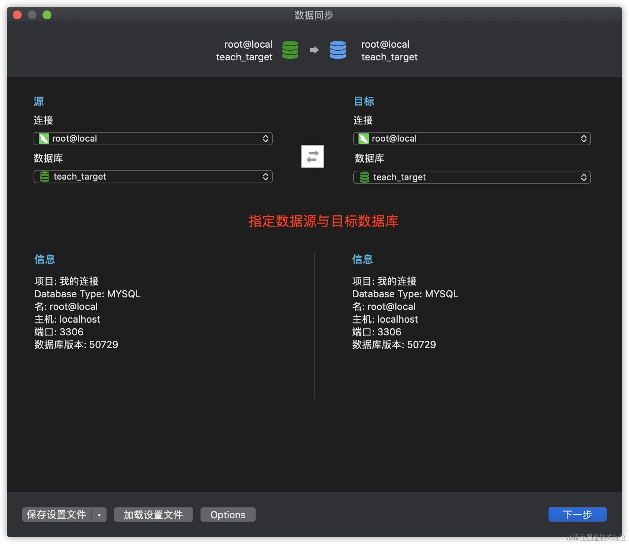Click source info 端口: 3306 line
Image resolution: width=629 pixels, height=544 pixels.
[x=59, y=332]
